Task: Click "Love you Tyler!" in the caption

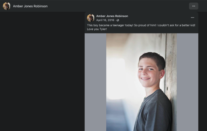Action: pyautogui.click(x=97, y=29)
